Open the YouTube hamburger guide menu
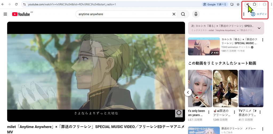Image resolution: width=273 pixels, height=134 pixels. tap(5, 14)
